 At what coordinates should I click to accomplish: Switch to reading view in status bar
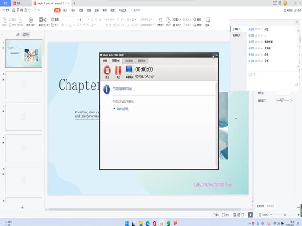(243, 215)
